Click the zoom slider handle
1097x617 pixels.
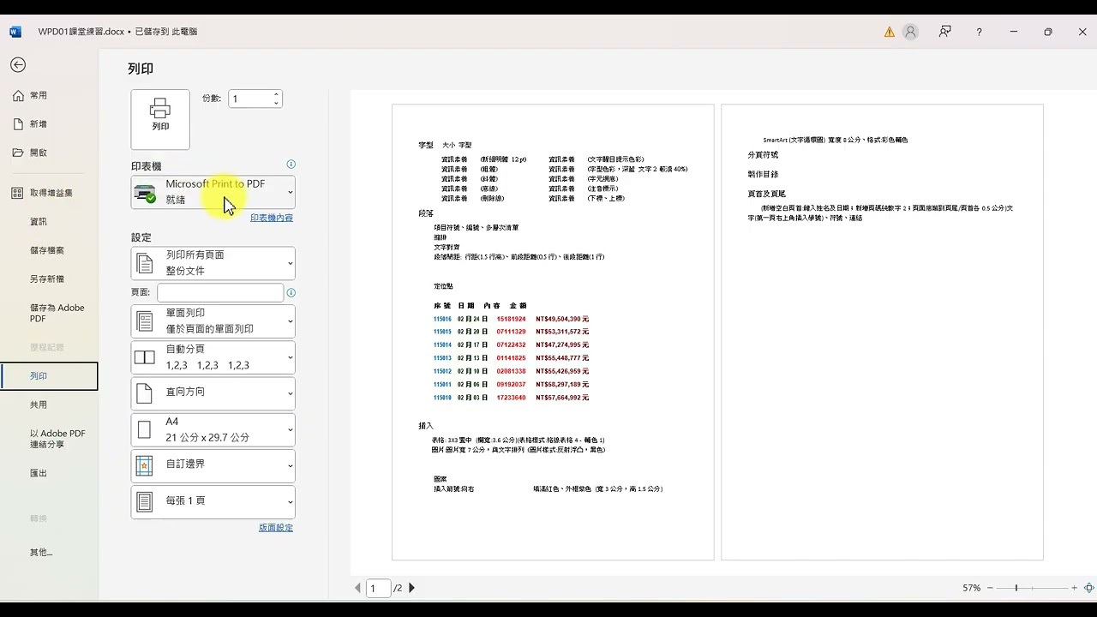[1016, 588]
